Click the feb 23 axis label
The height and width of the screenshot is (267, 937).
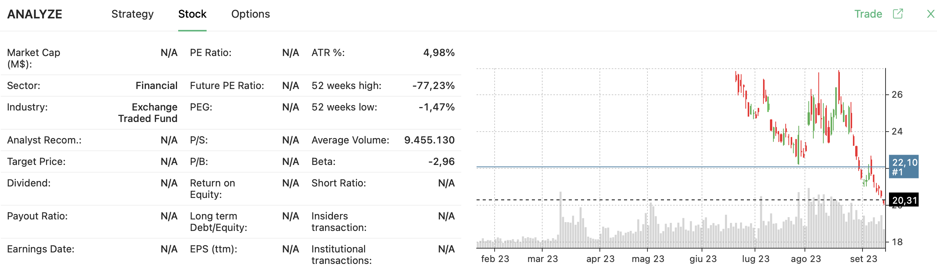coord(495,259)
